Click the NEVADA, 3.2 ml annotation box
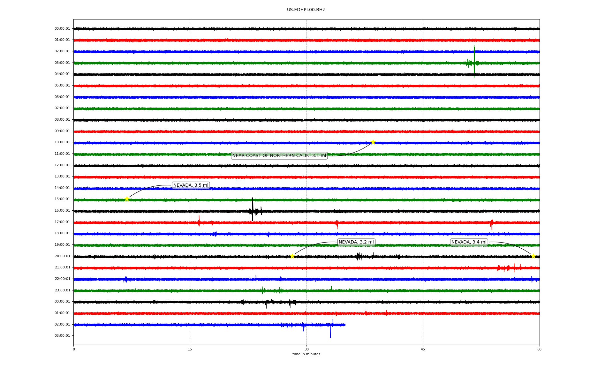 356,242
